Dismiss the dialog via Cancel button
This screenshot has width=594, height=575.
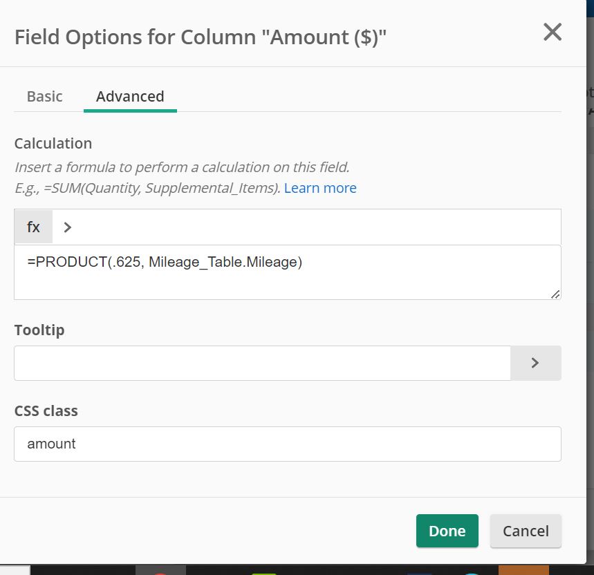click(x=526, y=531)
